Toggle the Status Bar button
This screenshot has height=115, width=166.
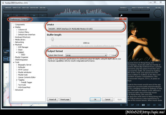tap(145, 10)
